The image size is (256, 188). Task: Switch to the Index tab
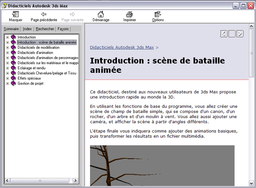pyautogui.click(x=27, y=29)
